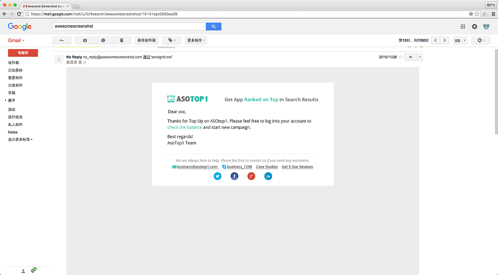Archive this email

point(85,40)
